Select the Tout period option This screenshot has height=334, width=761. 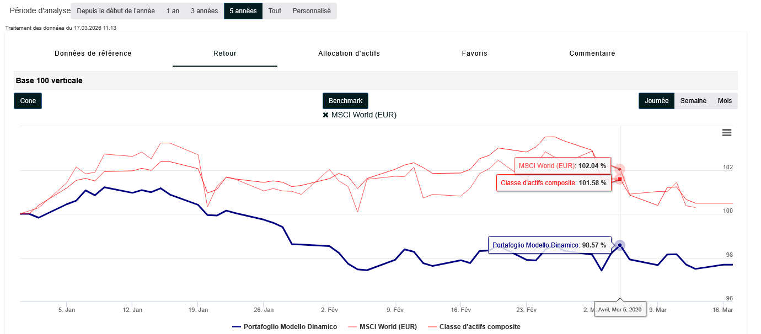coord(275,11)
